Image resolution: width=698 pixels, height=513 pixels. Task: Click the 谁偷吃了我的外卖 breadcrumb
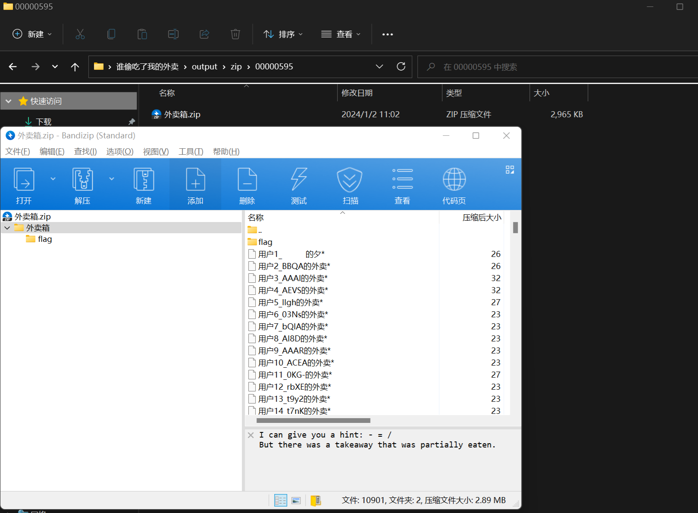pos(147,67)
